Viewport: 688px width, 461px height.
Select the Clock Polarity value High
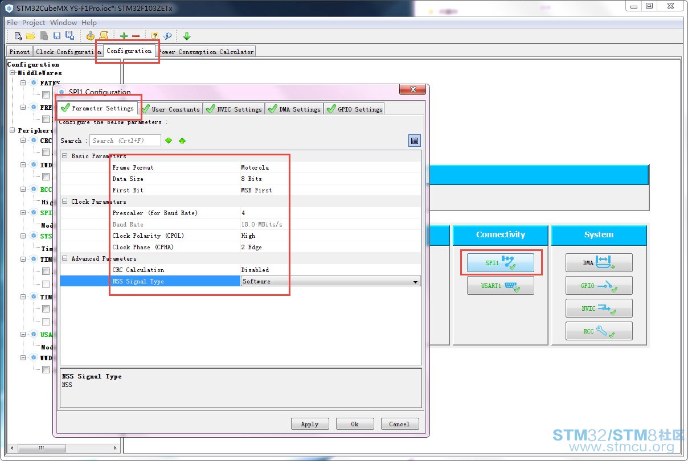click(x=248, y=236)
